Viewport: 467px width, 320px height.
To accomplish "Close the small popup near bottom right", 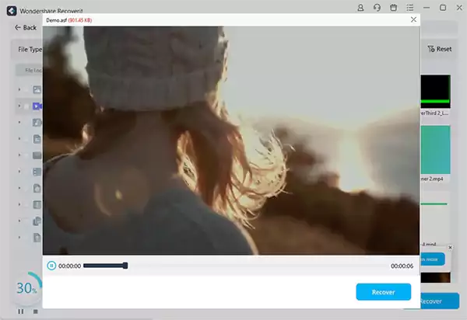I will (x=450, y=247).
